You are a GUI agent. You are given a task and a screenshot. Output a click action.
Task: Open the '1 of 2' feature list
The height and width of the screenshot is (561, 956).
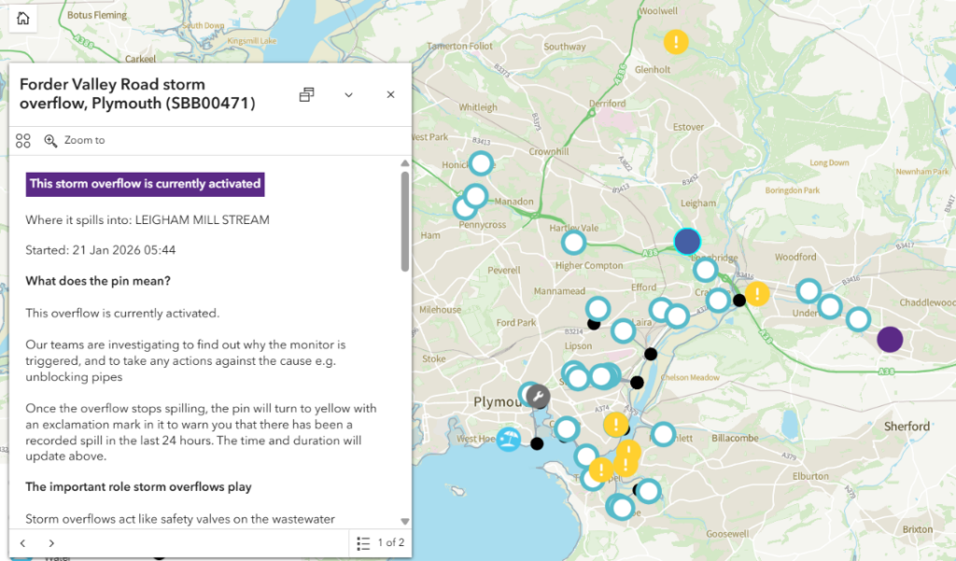pos(380,542)
